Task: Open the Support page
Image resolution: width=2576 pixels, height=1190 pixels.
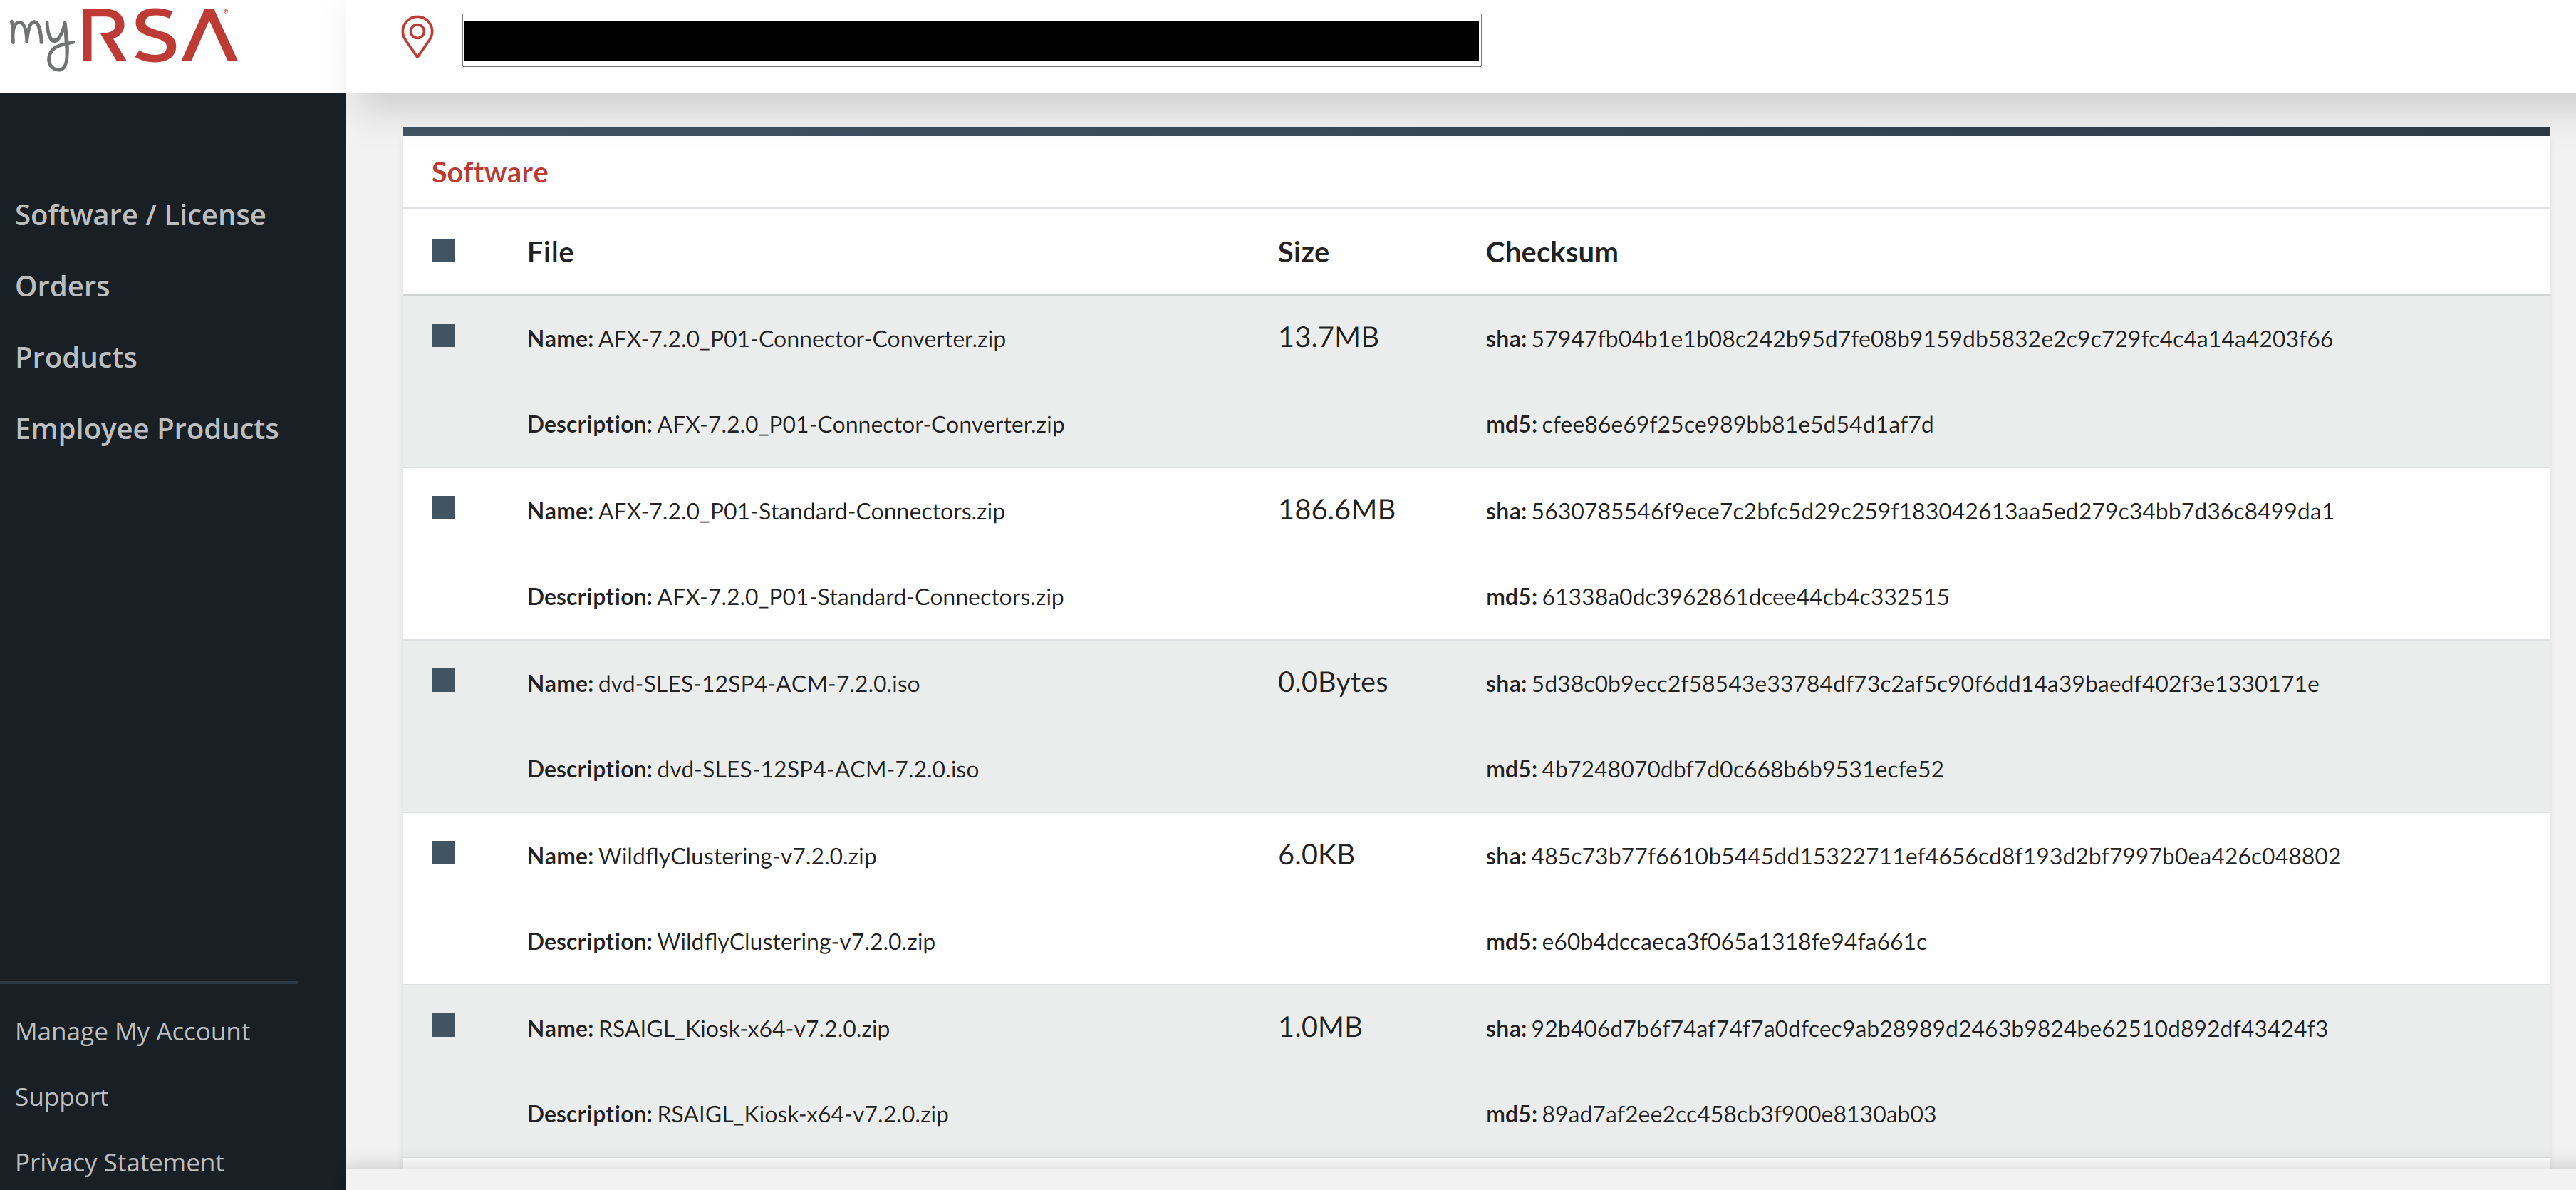Action: point(61,1096)
